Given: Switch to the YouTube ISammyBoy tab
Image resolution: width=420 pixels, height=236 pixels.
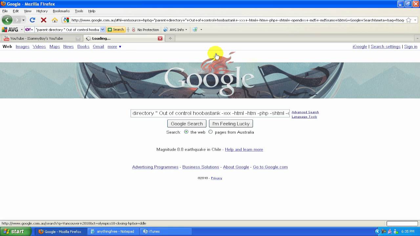Looking at the screenshot, I should [x=42, y=38].
